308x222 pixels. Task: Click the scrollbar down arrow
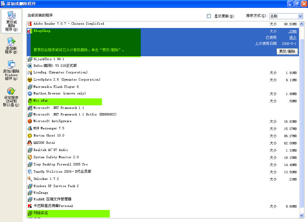point(301,215)
